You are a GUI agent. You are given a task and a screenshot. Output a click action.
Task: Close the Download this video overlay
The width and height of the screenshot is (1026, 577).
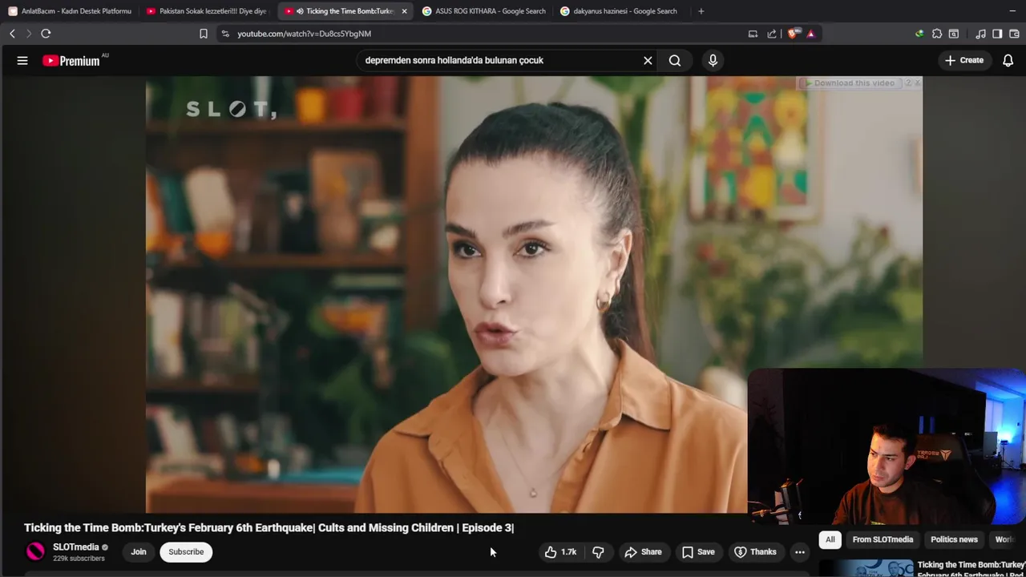(917, 83)
